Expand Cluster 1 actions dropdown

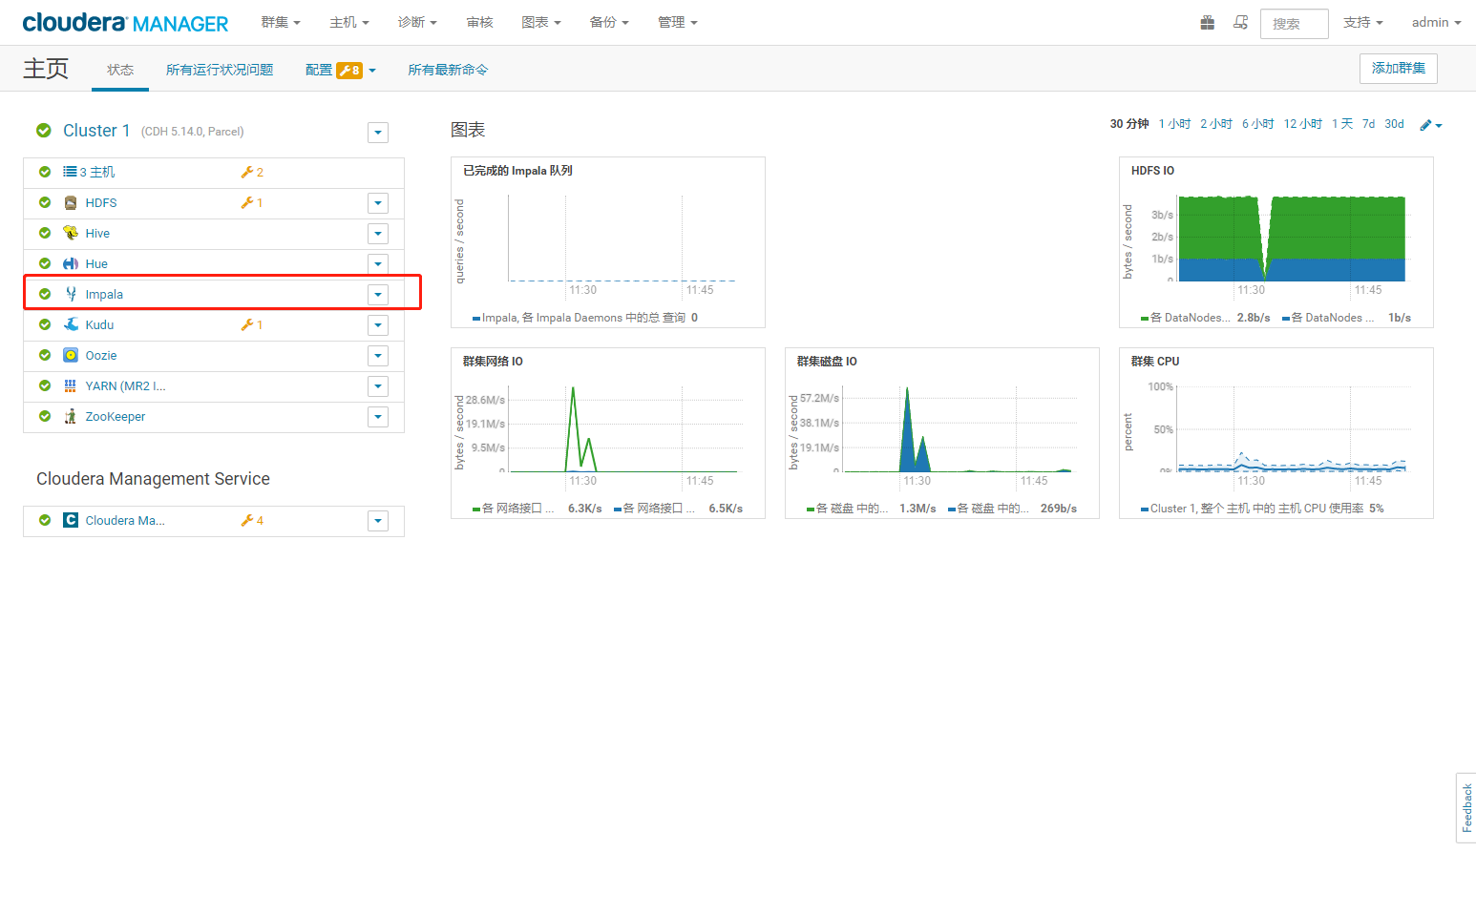[378, 133]
